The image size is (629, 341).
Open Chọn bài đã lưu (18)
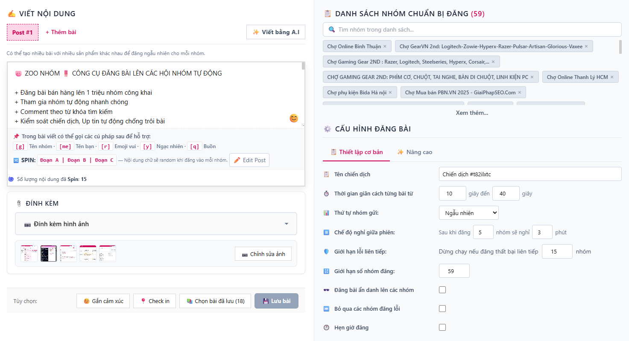(215, 301)
